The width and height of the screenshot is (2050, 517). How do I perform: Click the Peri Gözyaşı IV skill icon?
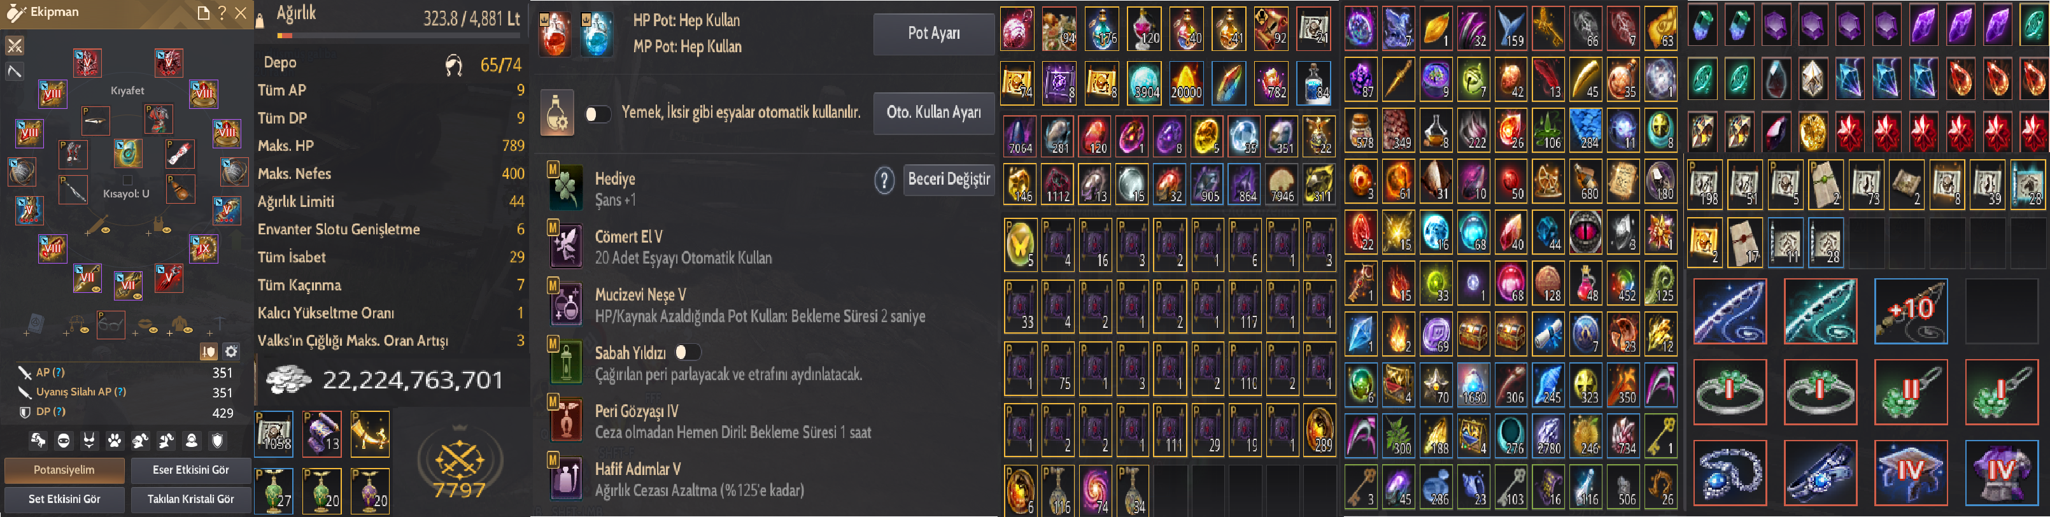[x=566, y=420]
